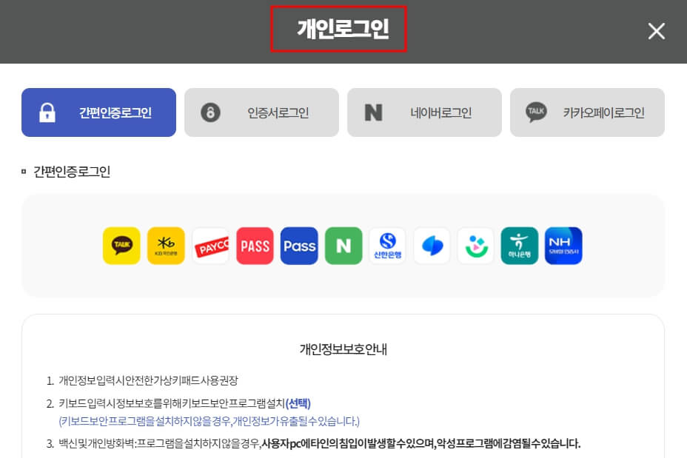Viewport: 687px width, 458px height.
Task: Select the 간편인증로그인 option
Action: [x=98, y=112]
